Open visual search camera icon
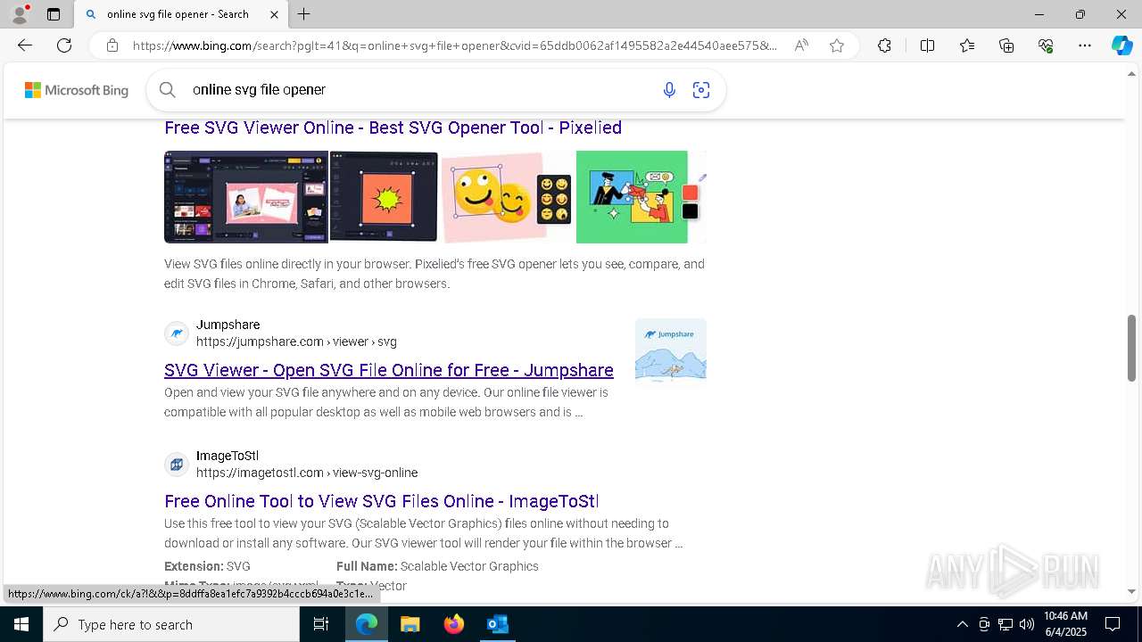Image resolution: width=1142 pixels, height=642 pixels. [701, 89]
